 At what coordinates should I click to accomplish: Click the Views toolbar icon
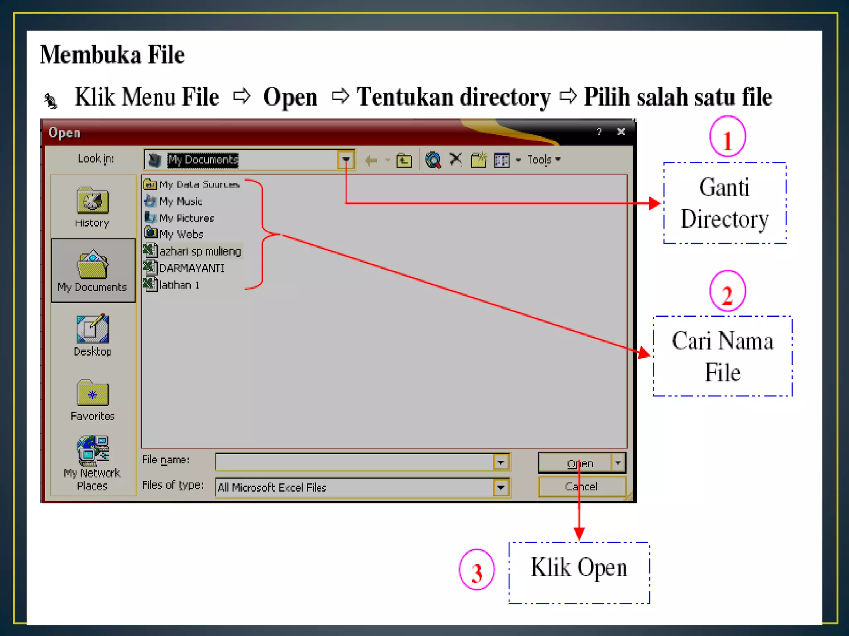[502, 160]
